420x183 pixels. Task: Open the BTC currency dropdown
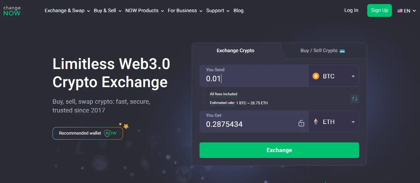[353, 76]
